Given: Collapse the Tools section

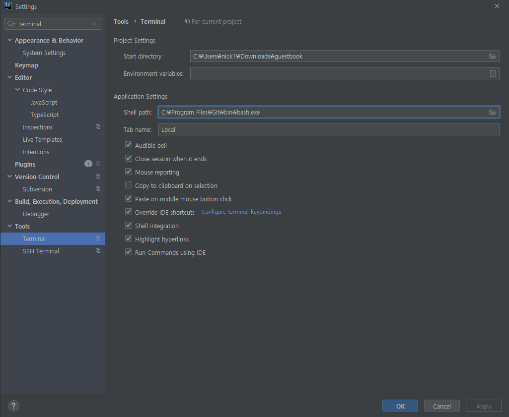Looking at the screenshot, I should coord(9,226).
